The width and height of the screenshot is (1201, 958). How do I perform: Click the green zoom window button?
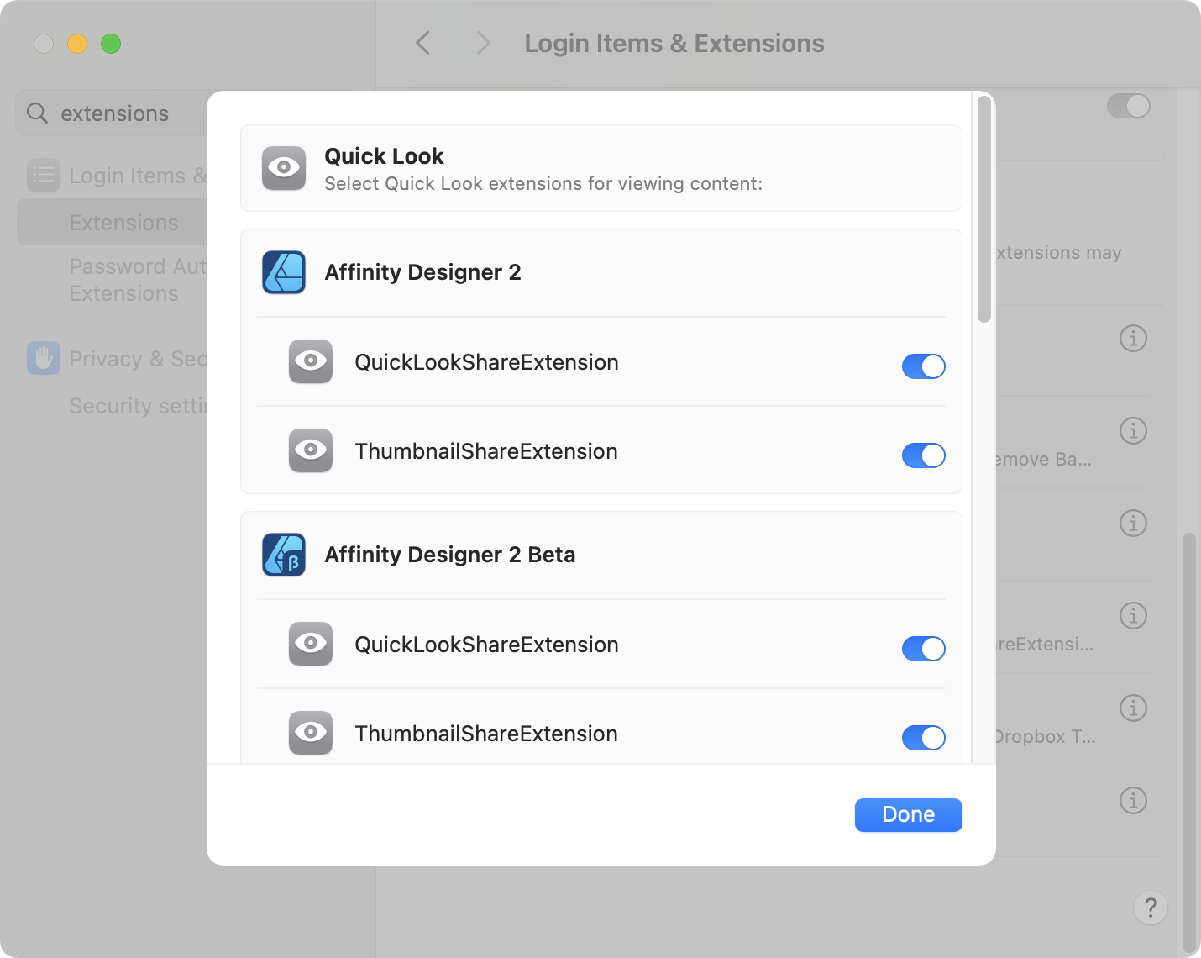[x=111, y=44]
